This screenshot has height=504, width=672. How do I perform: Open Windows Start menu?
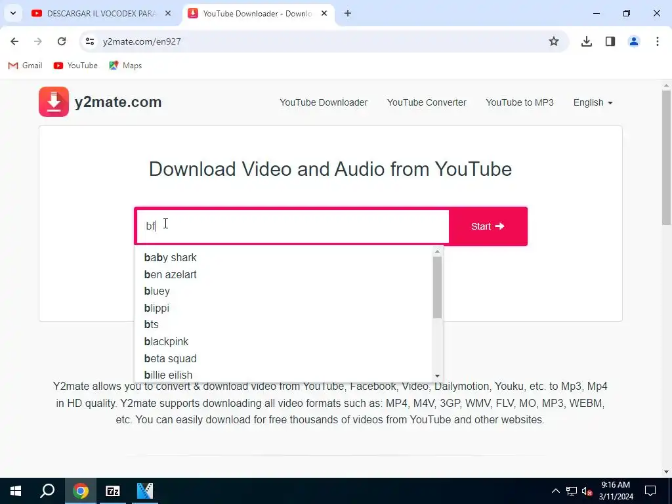(x=16, y=491)
